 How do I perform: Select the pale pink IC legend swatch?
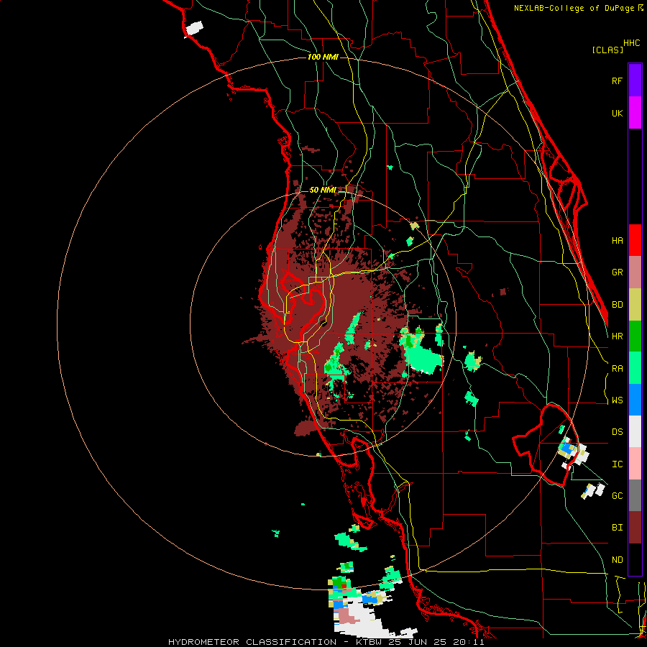[635, 464]
